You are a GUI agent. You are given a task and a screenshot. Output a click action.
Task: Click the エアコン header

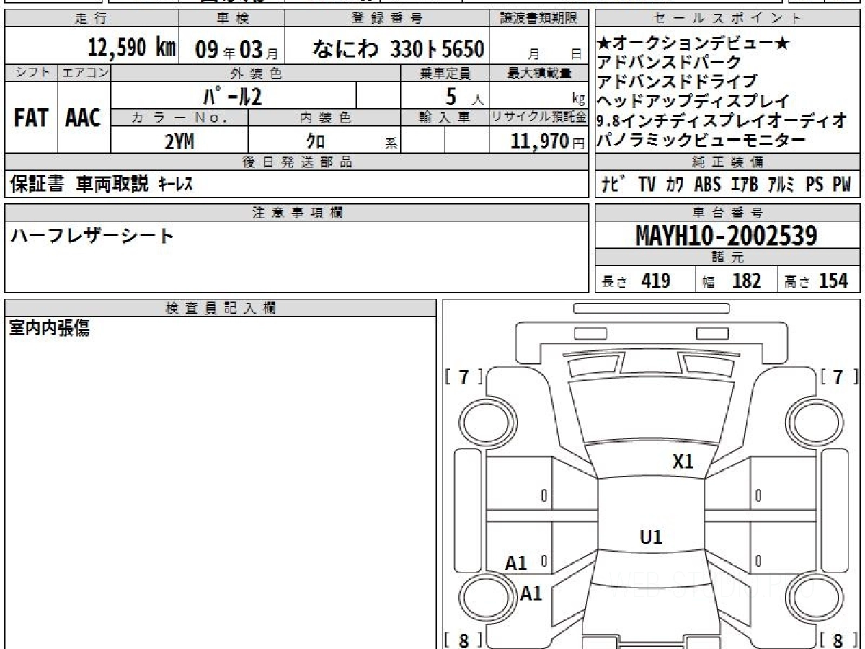pyautogui.click(x=84, y=73)
